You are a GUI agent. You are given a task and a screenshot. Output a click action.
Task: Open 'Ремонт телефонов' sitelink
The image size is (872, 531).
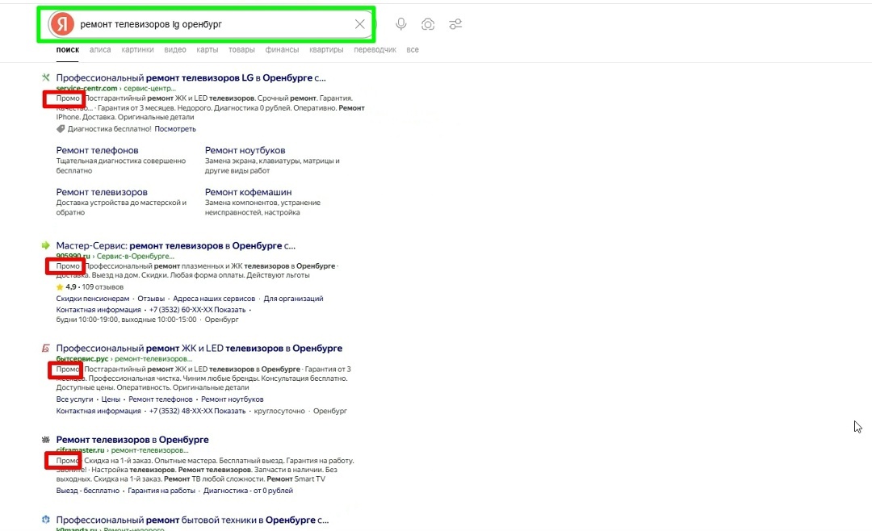pos(98,150)
